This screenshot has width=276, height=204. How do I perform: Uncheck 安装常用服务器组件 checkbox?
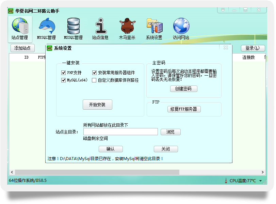click(94, 73)
